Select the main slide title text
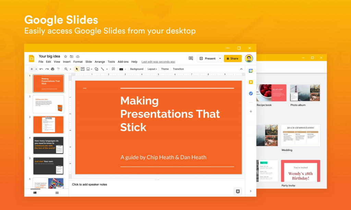The height and width of the screenshot is (210, 351). click(170, 114)
